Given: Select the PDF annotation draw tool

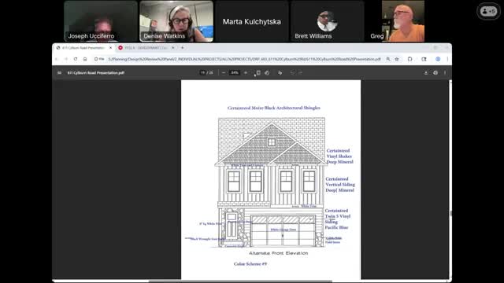Looking at the screenshot, I should coord(280,73).
